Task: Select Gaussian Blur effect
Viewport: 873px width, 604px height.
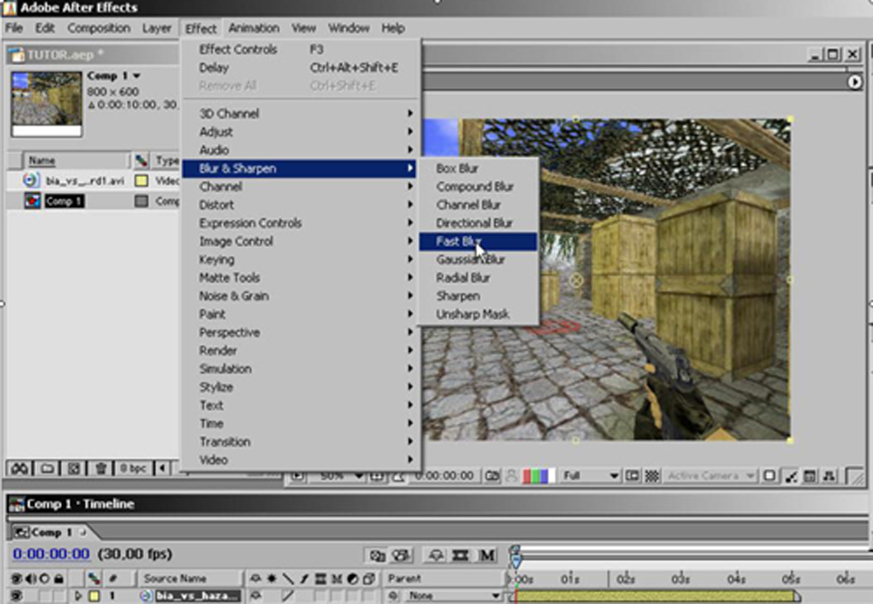Action: 478,259
